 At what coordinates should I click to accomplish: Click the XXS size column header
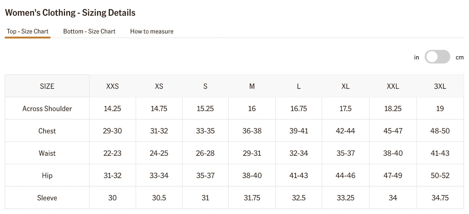[x=112, y=86]
